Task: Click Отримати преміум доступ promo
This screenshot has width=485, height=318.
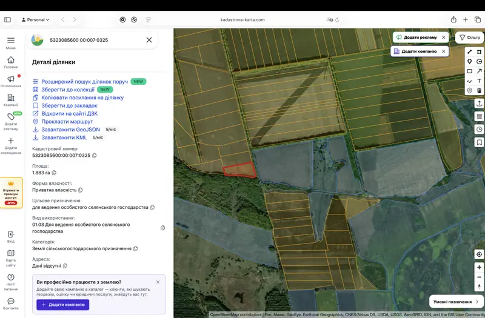Action: tap(11, 193)
